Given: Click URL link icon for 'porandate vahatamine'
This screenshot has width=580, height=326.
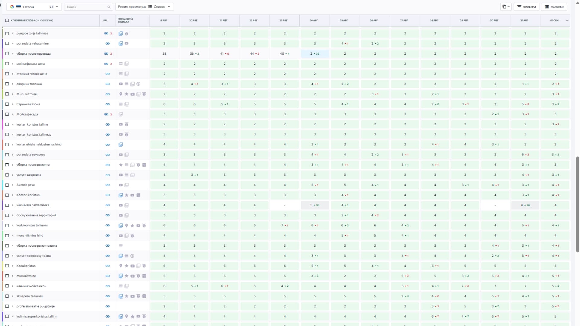Looking at the screenshot, I should click(107, 43).
